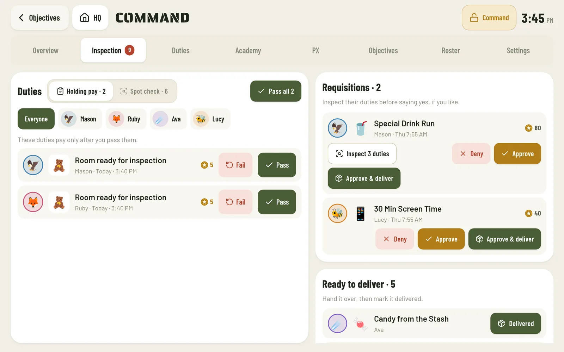The height and width of the screenshot is (352, 564).
Task: Click Mason's eagle avatar in duty row
Action: pos(33,165)
